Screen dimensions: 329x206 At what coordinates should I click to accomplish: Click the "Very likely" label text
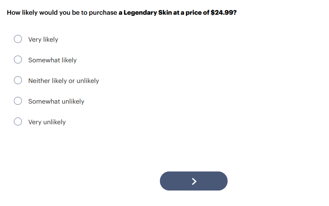pos(43,39)
